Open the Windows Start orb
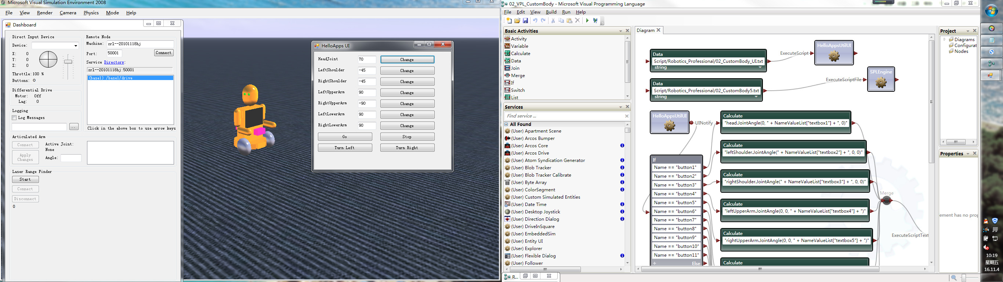Viewport: 1003px width, 282px height. point(991,11)
